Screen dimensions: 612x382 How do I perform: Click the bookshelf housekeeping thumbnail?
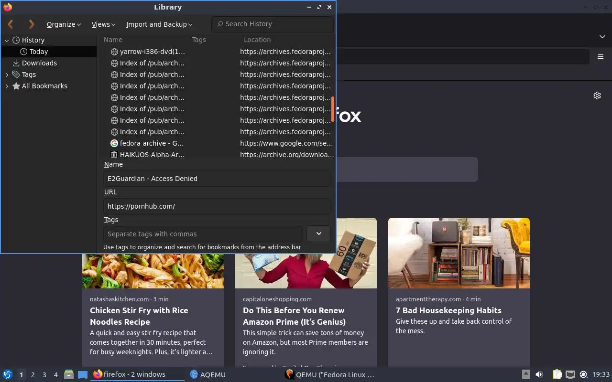coord(459,253)
